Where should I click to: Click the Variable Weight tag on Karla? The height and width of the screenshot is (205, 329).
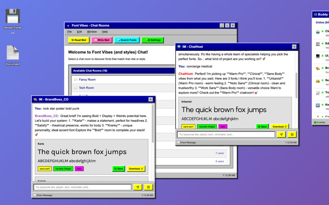[x=63, y=169]
